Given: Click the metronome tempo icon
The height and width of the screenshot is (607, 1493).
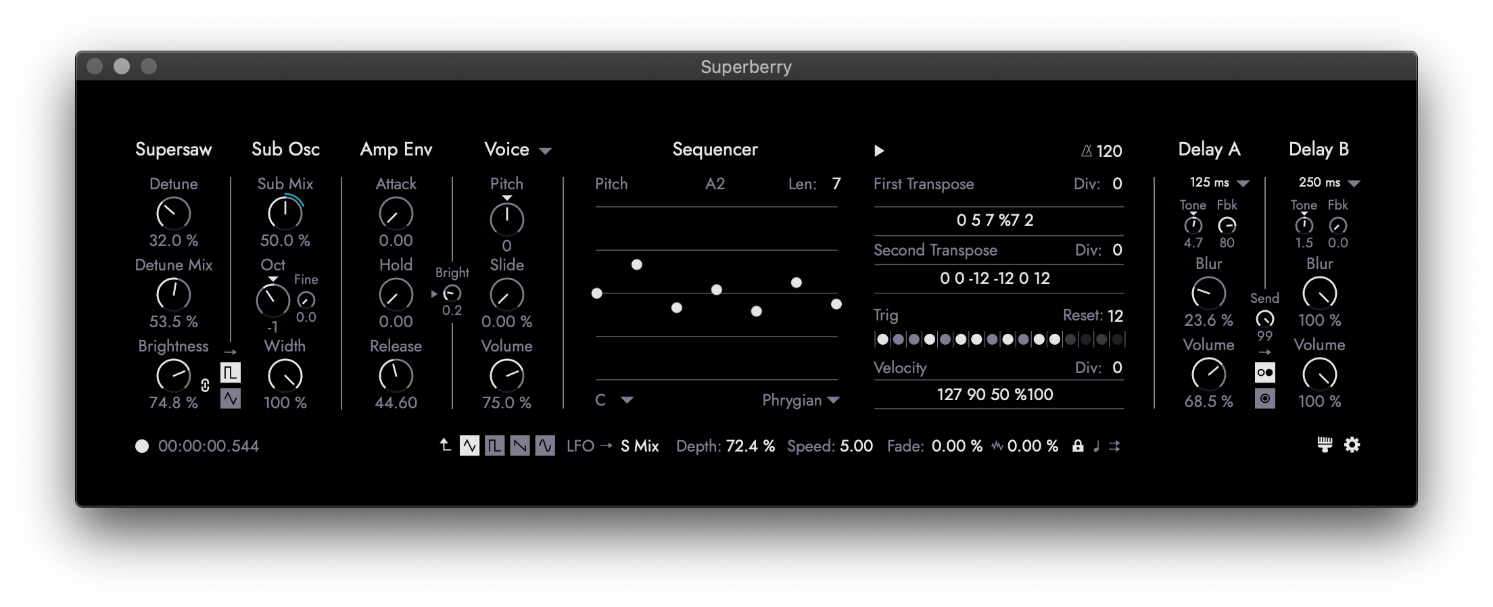Looking at the screenshot, I should [1086, 151].
